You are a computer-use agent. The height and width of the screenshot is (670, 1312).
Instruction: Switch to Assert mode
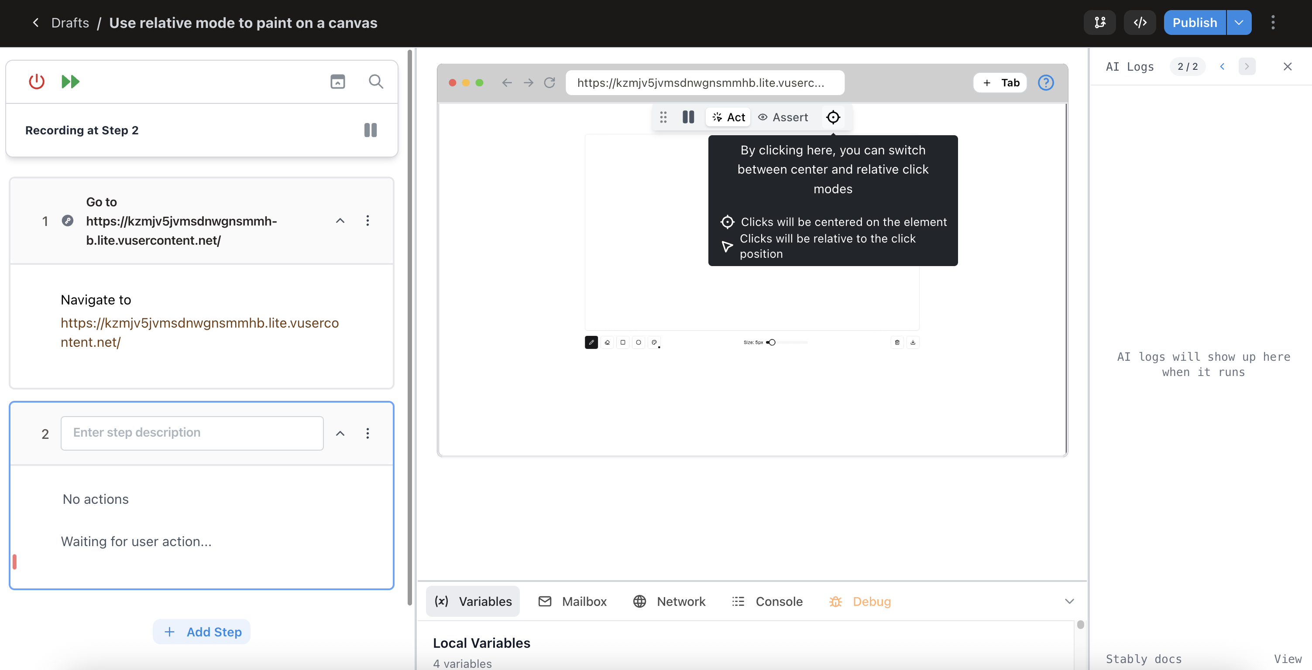point(783,118)
